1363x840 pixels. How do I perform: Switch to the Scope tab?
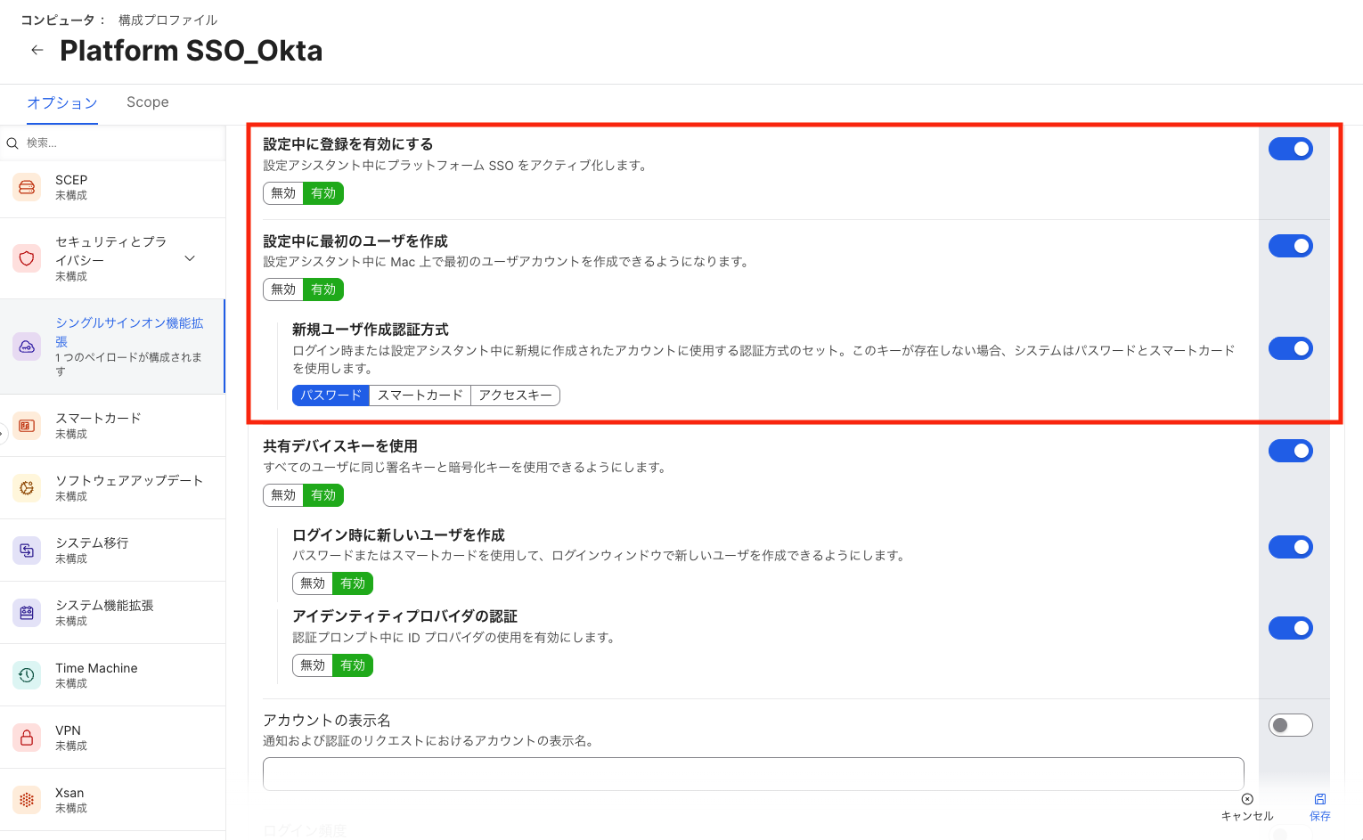click(147, 102)
